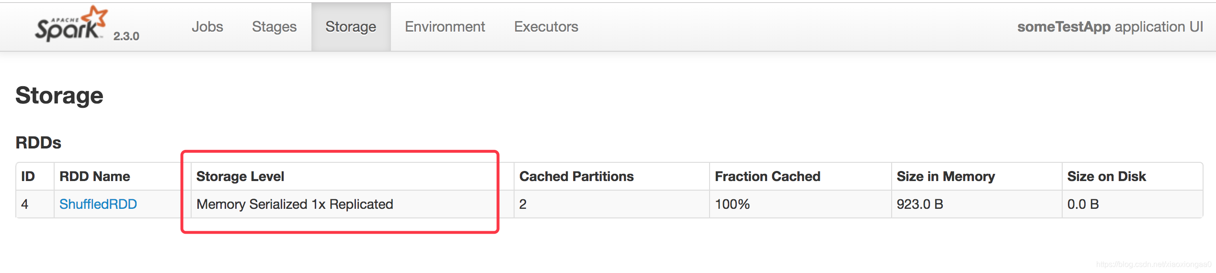Click the 100% fraction cached cell
Screen dimensions: 1216x273
coord(800,204)
